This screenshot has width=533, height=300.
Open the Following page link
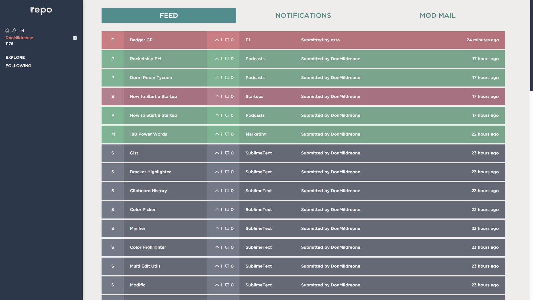18,66
